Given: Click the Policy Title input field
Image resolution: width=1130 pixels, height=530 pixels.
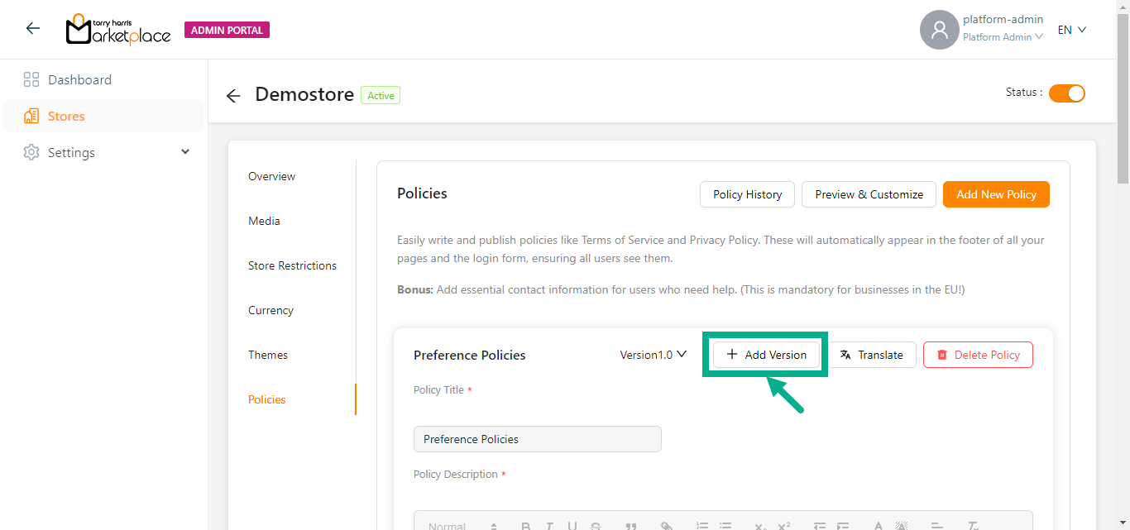Looking at the screenshot, I should [537, 439].
